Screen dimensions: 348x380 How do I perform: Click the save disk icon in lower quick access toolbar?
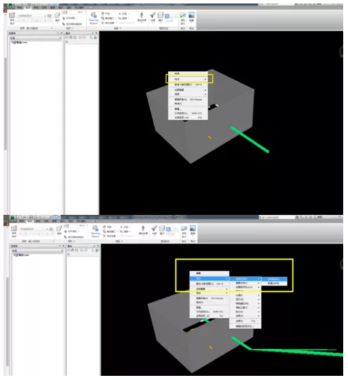(x=32, y=217)
